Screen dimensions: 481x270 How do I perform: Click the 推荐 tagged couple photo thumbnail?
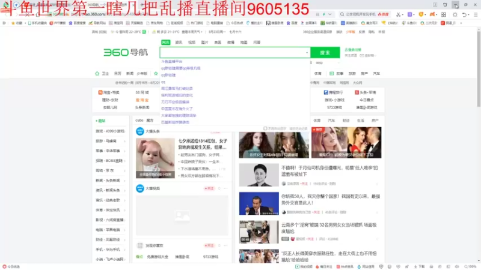pyautogui.click(x=346, y=143)
